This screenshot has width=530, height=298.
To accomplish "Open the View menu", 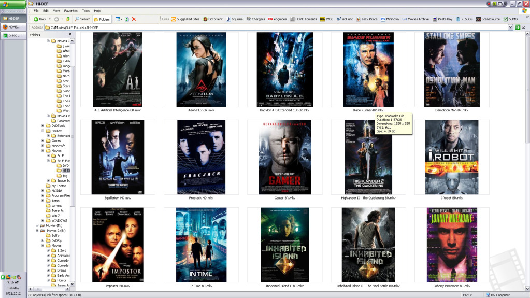I will click(x=56, y=11).
